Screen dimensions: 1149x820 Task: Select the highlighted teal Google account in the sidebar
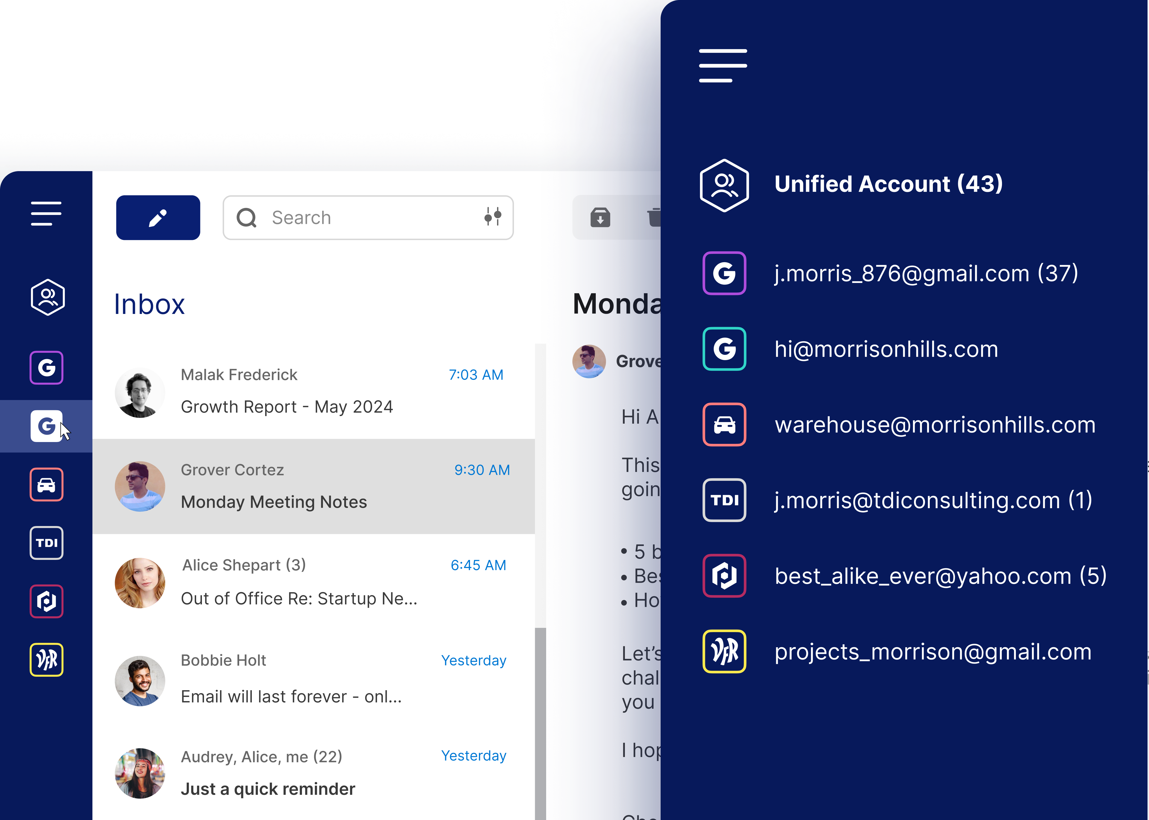(x=46, y=426)
